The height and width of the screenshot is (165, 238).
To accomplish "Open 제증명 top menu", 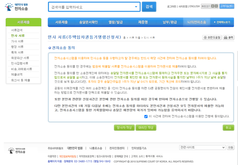I will coord(143,22).
